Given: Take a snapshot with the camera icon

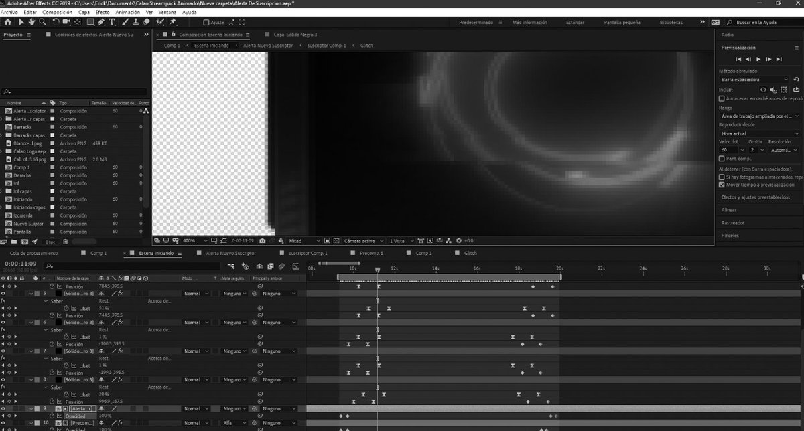Looking at the screenshot, I should [262, 240].
